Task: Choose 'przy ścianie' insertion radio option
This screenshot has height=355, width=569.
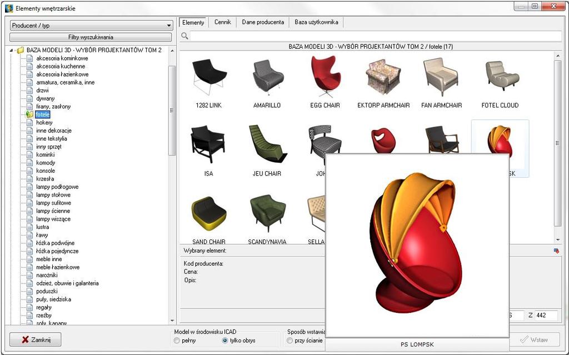Action: [x=290, y=341]
